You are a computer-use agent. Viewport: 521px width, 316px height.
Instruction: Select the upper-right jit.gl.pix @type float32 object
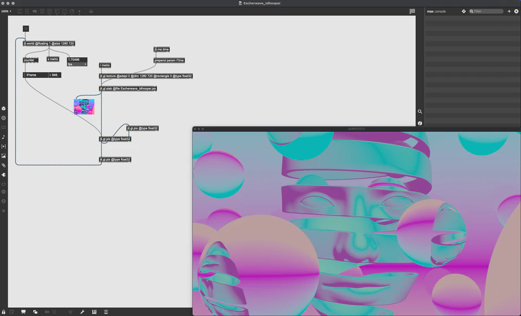coord(143,128)
